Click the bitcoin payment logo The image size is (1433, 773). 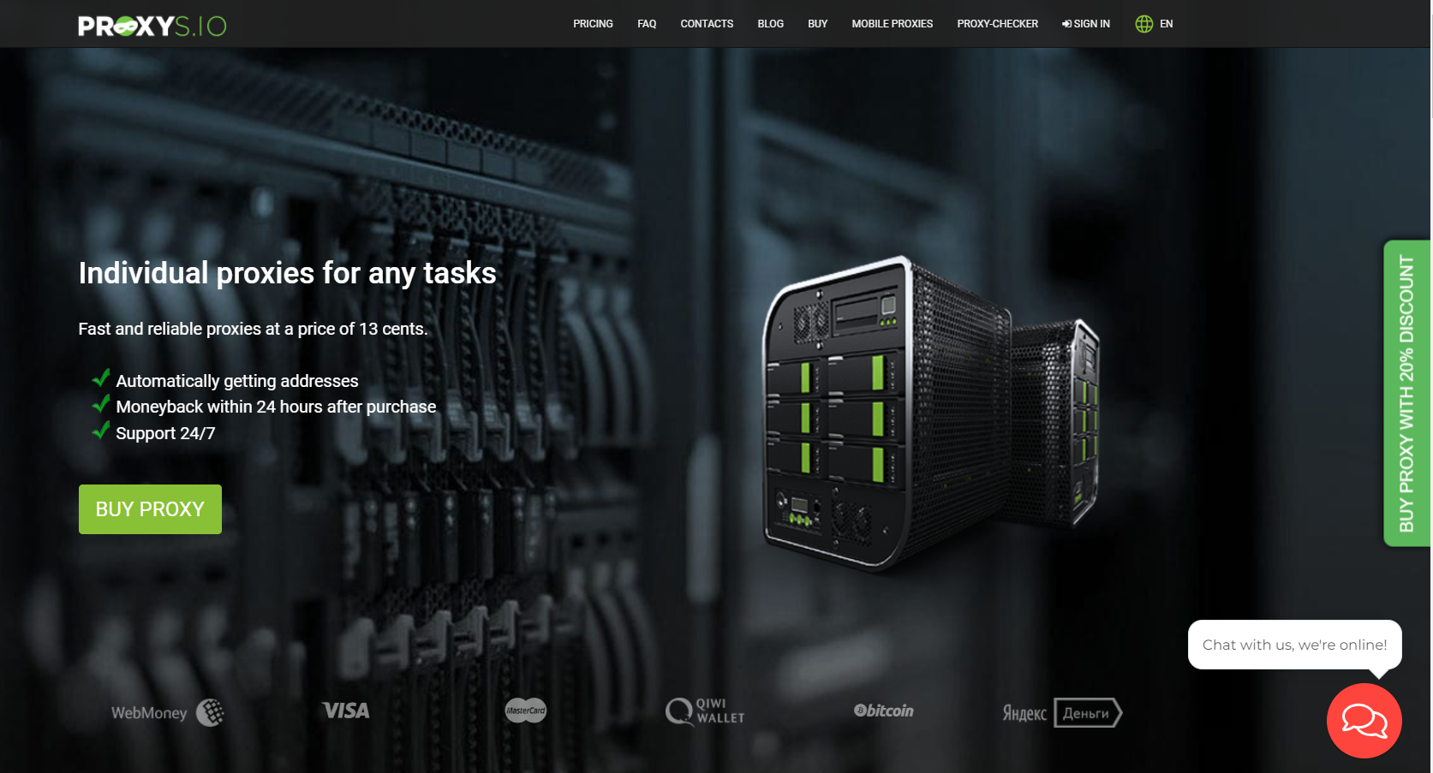[x=884, y=711]
